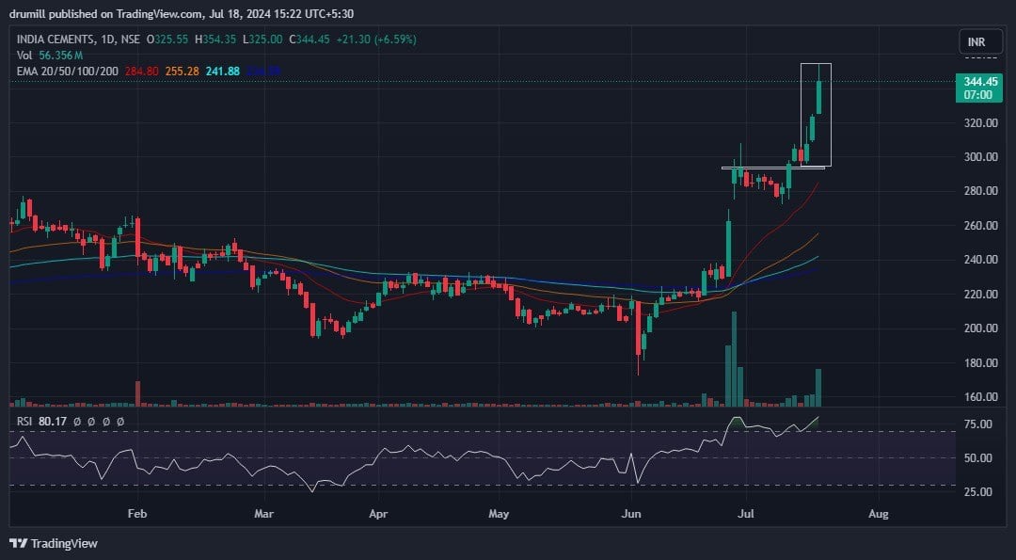1016x560 pixels.
Task: Click the 320.00 price axis label
Action: pos(980,122)
